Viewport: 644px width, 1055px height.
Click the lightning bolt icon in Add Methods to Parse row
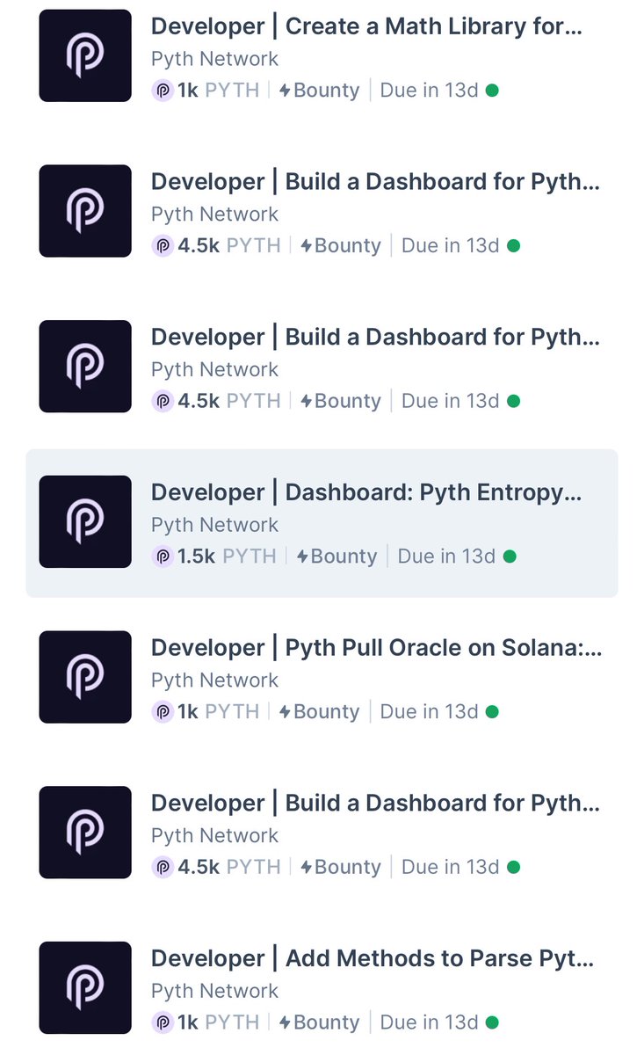click(285, 1022)
